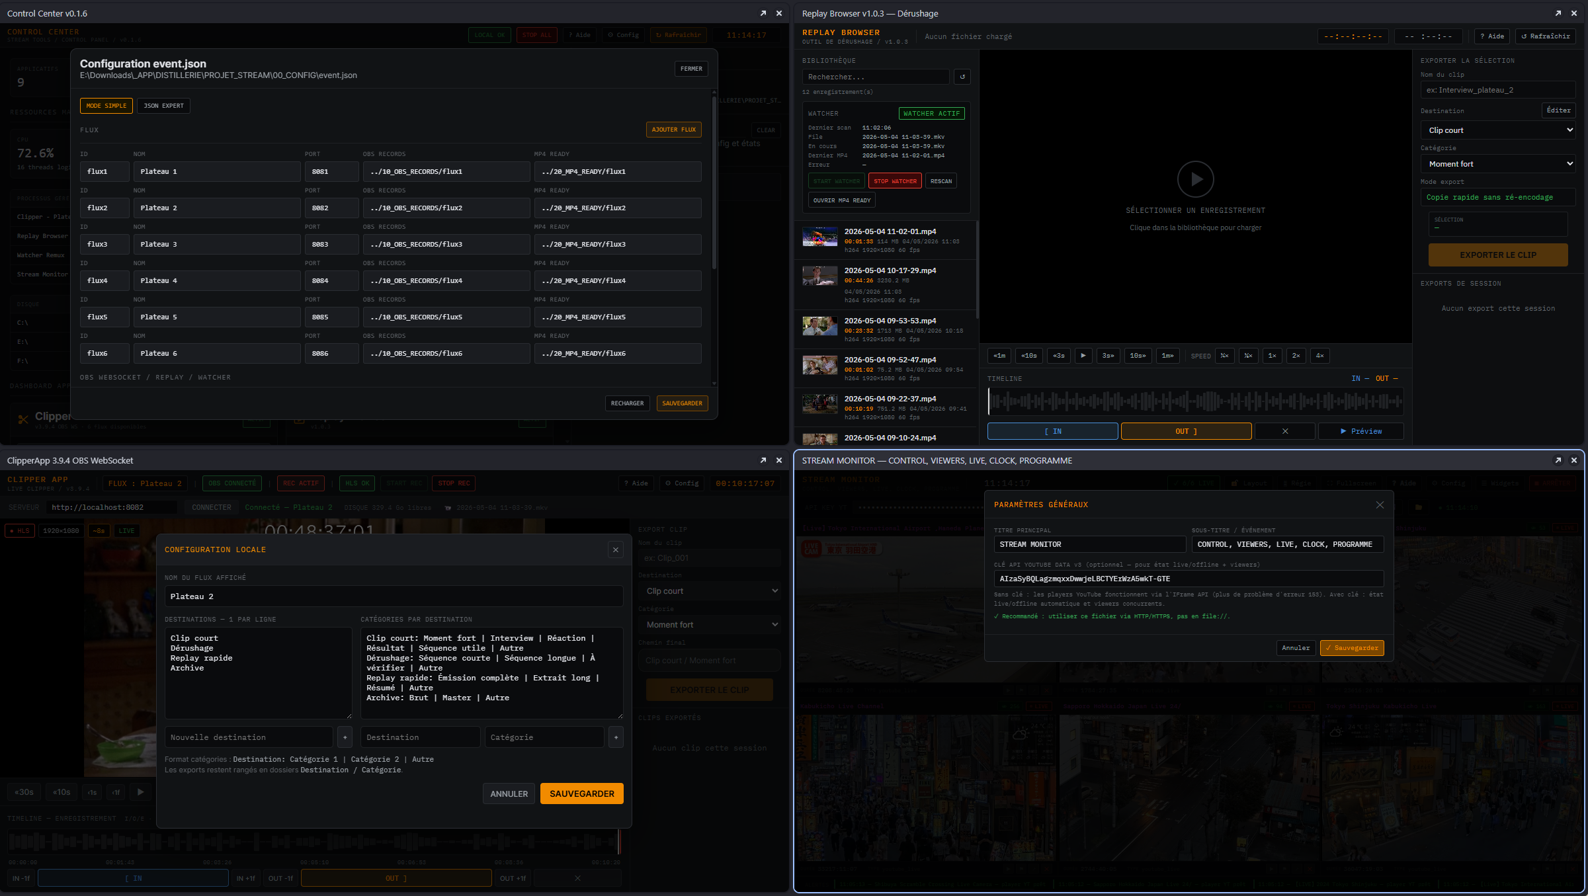Close the Paramètres Généraux dialog with the X

[x=1380, y=505]
